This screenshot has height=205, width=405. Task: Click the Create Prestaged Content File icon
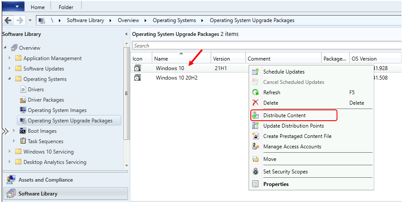coord(256,136)
